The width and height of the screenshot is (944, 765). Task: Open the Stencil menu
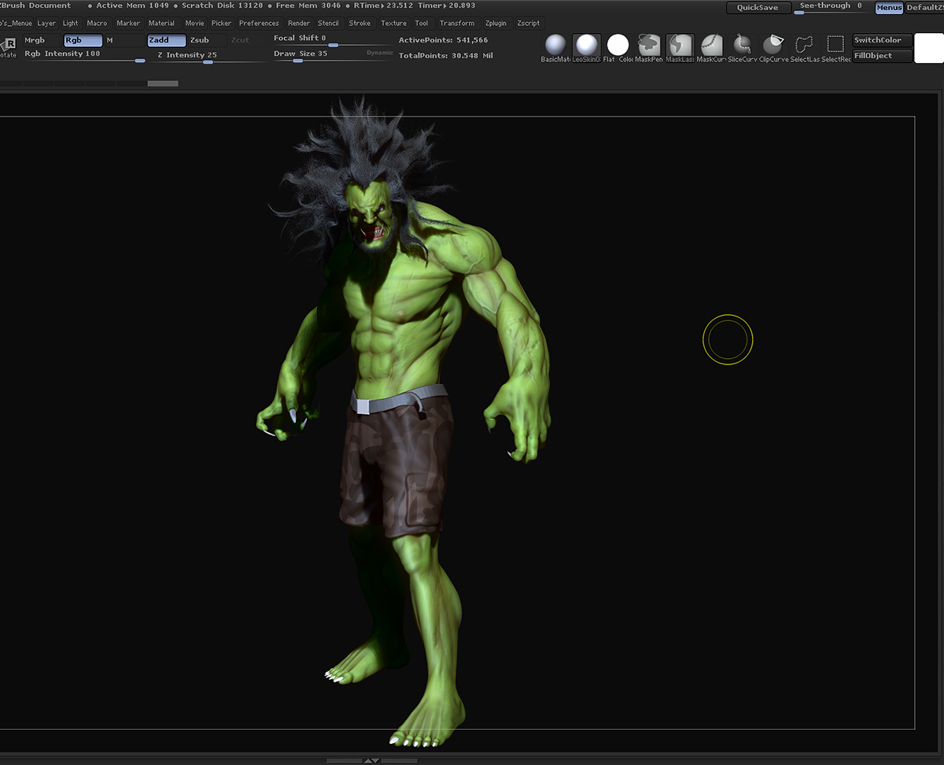point(328,24)
